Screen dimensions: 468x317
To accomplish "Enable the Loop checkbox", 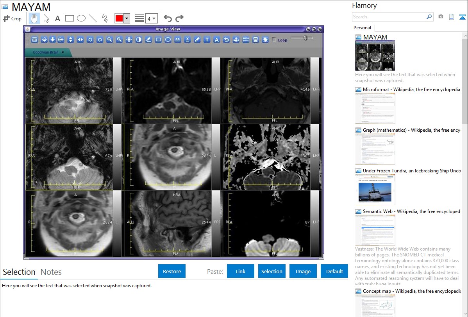I will tap(274, 40).
